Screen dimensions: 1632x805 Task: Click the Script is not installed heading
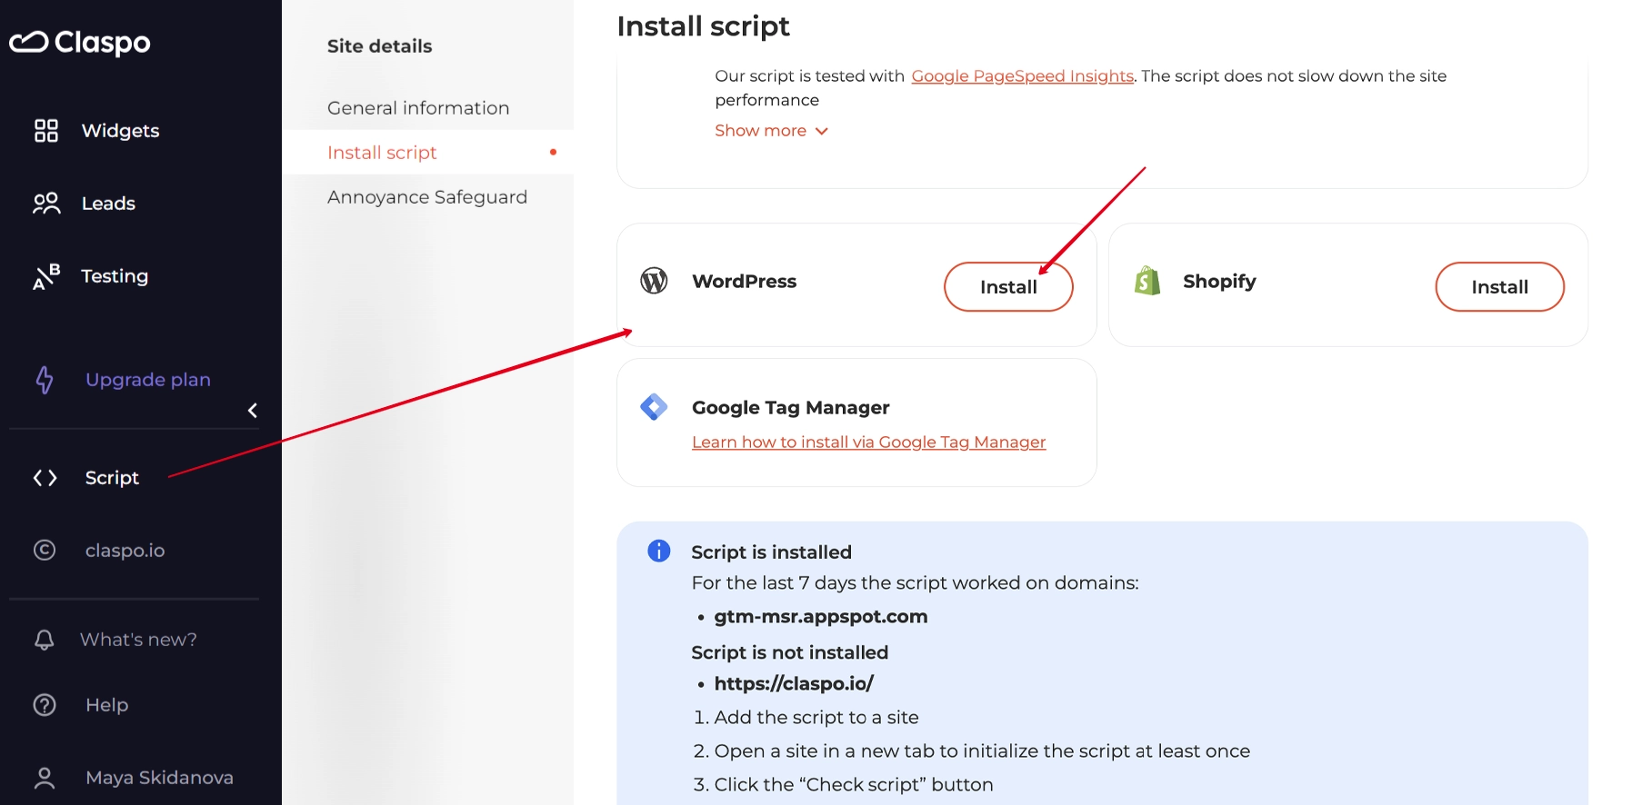pyautogui.click(x=789, y=652)
